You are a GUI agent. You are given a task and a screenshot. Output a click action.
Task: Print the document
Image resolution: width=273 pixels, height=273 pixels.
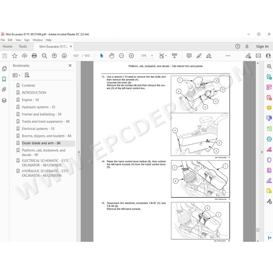point(34,56)
